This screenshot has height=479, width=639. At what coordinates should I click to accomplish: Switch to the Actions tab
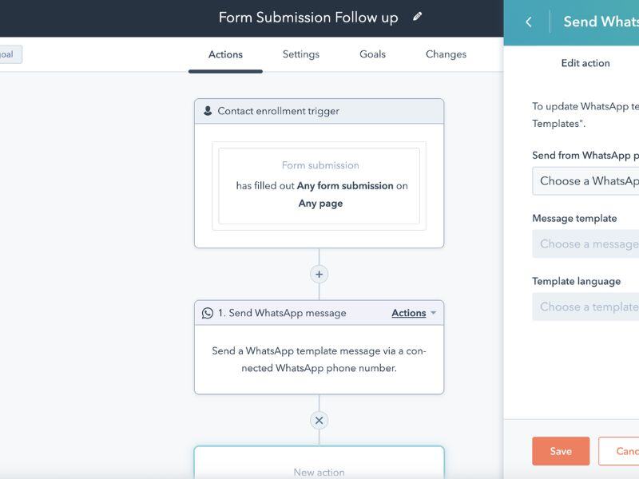(225, 54)
